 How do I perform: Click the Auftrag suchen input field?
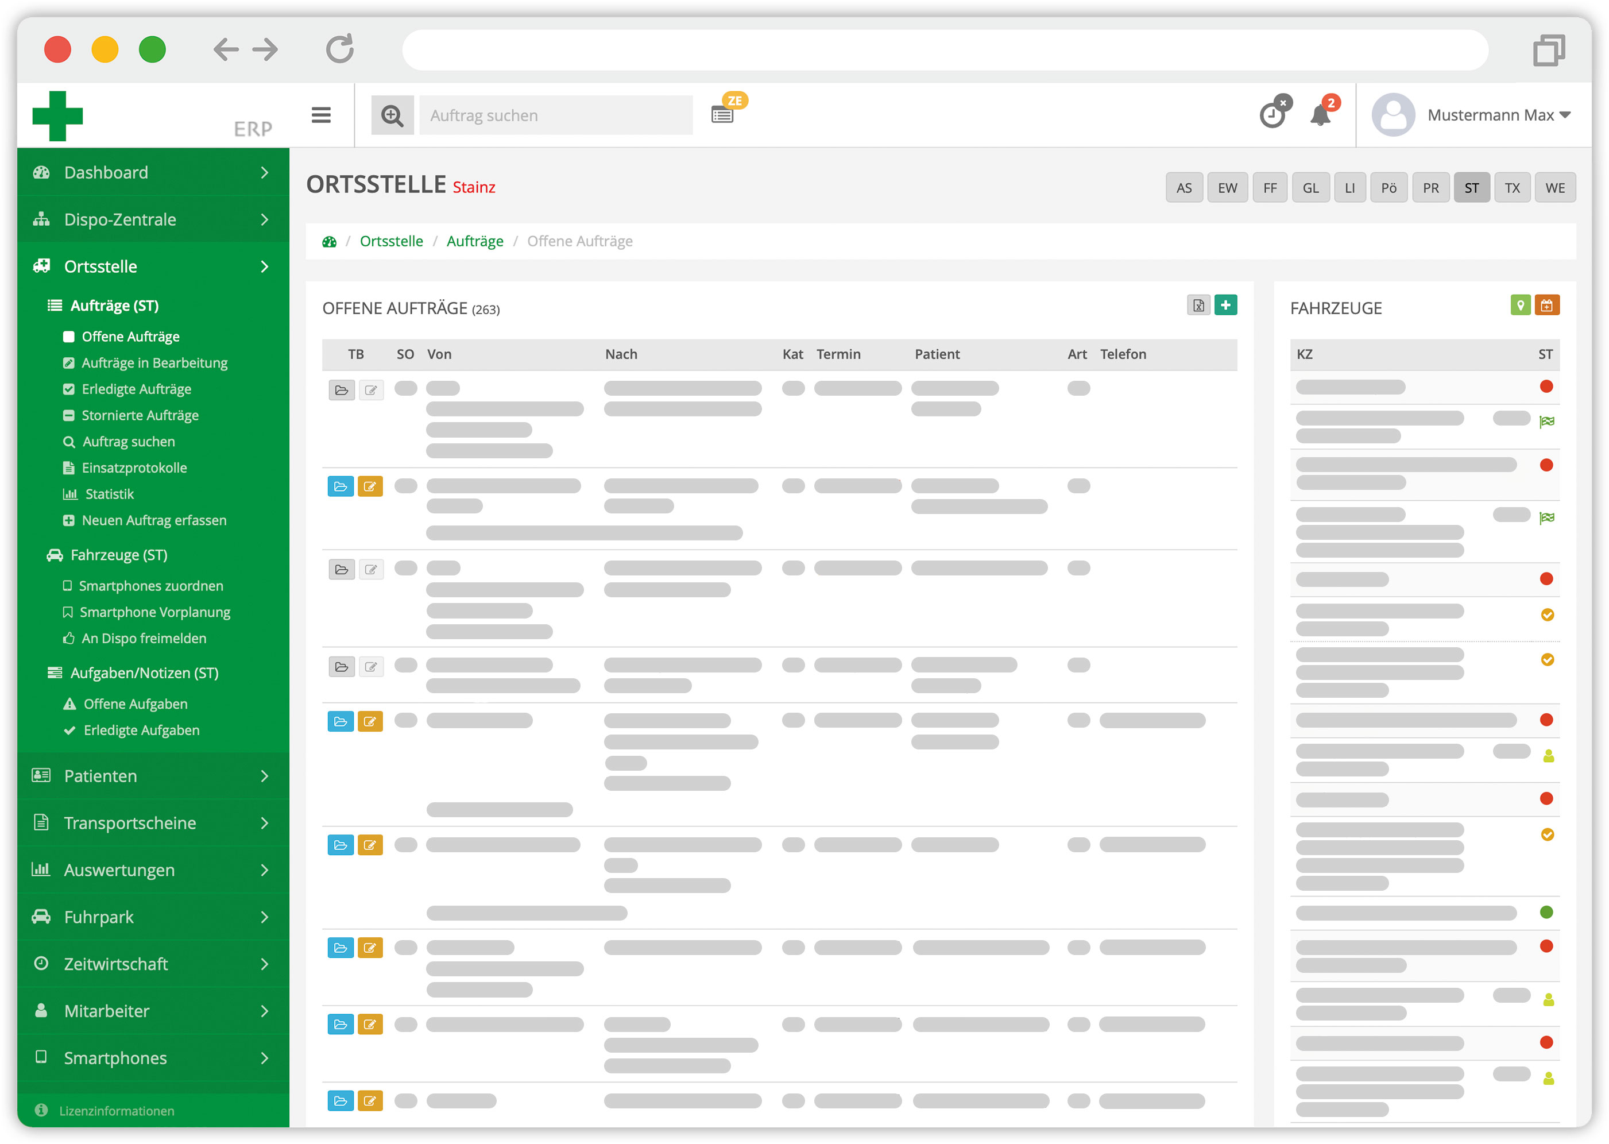(x=558, y=115)
